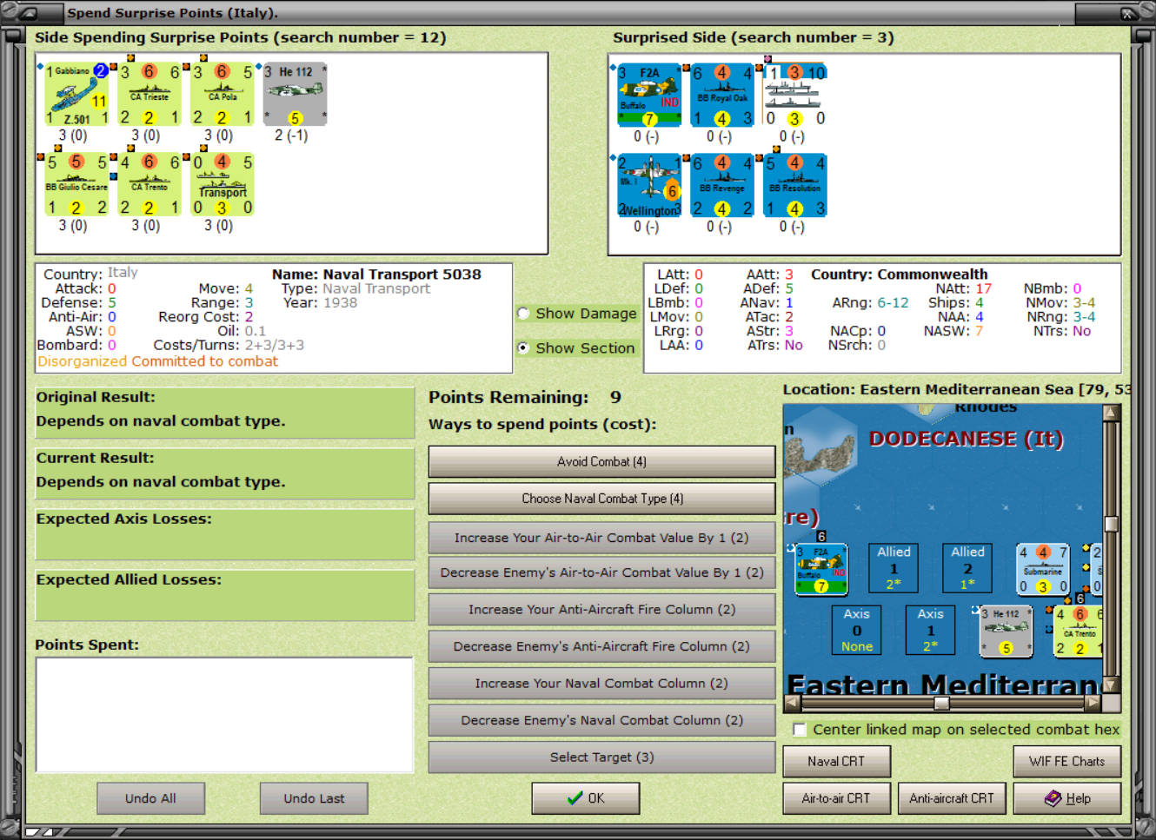1156x840 pixels.
Task: Click map horizontal scrollbar left arrow
Action: point(792,702)
